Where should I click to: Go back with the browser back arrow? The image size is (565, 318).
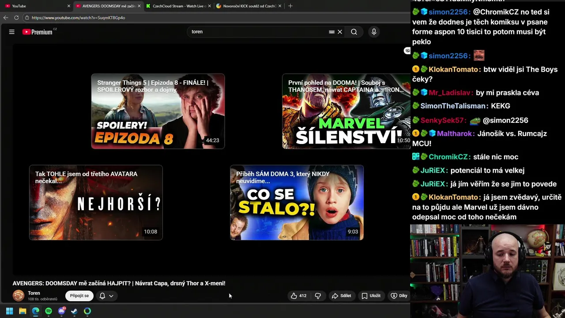[x=5, y=18]
